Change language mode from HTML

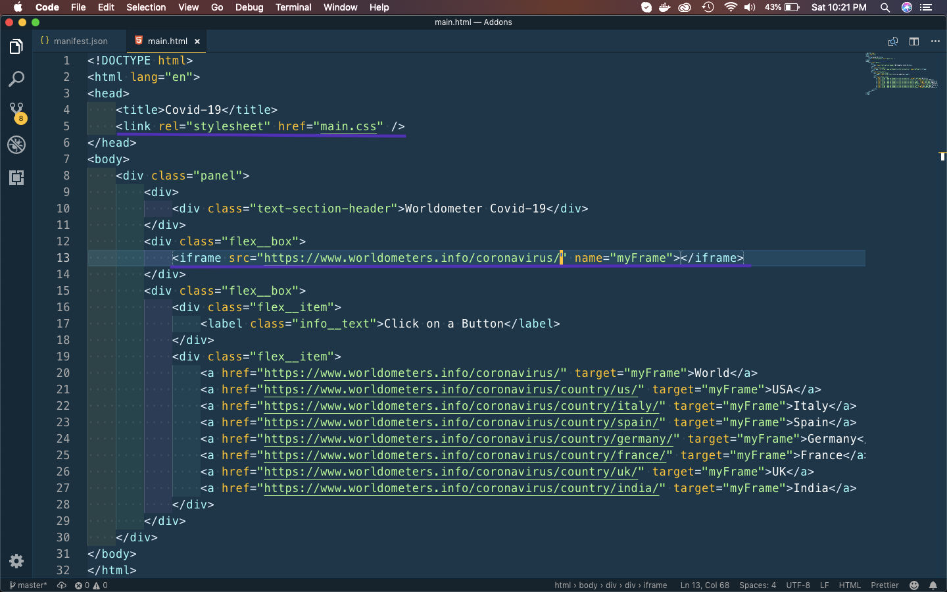[850, 585]
